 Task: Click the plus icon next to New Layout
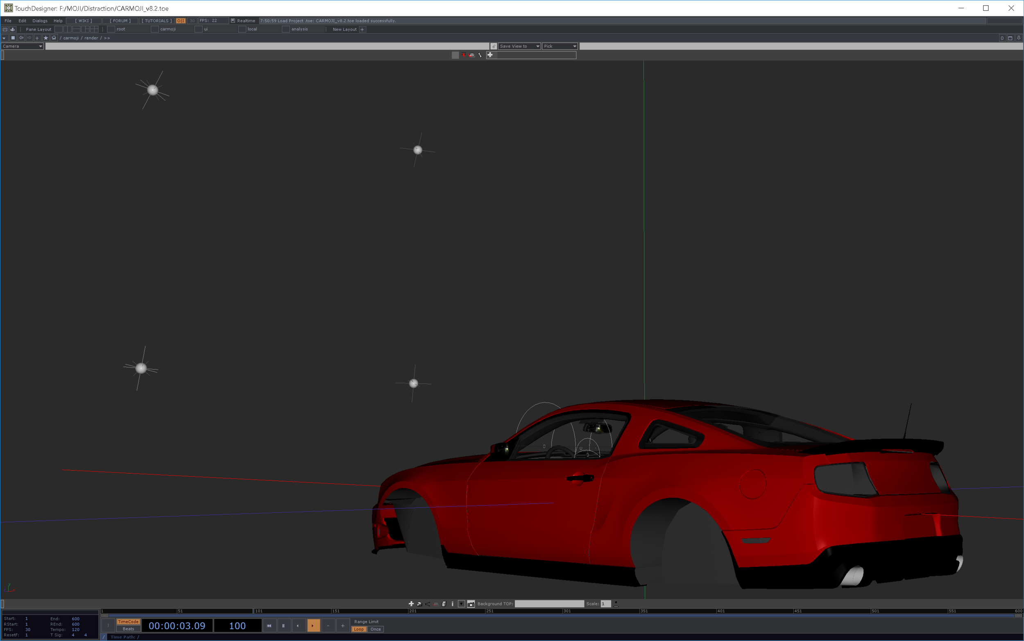(x=362, y=29)
